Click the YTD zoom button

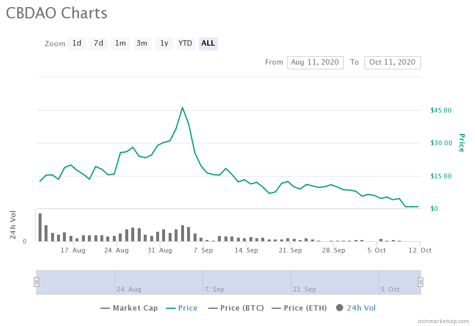pyautogui.click(x=186, y=43)
